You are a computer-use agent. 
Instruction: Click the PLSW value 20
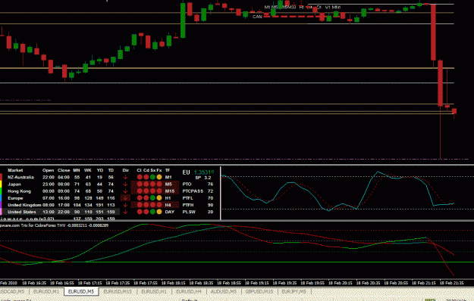pos(210,212)
